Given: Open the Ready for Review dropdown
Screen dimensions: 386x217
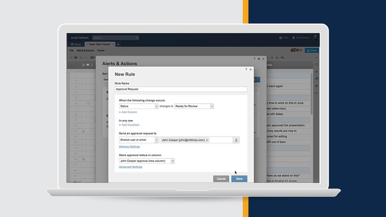Looking at the screenshot, I should (212, 106).
